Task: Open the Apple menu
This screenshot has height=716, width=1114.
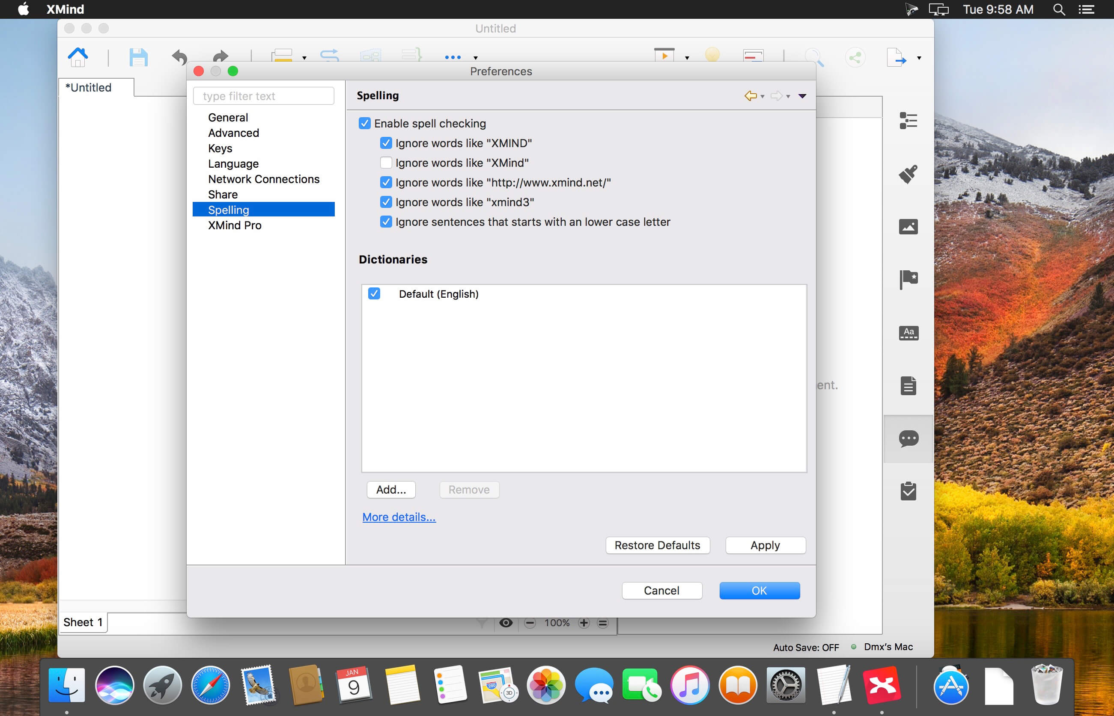Action: (23, 9)
